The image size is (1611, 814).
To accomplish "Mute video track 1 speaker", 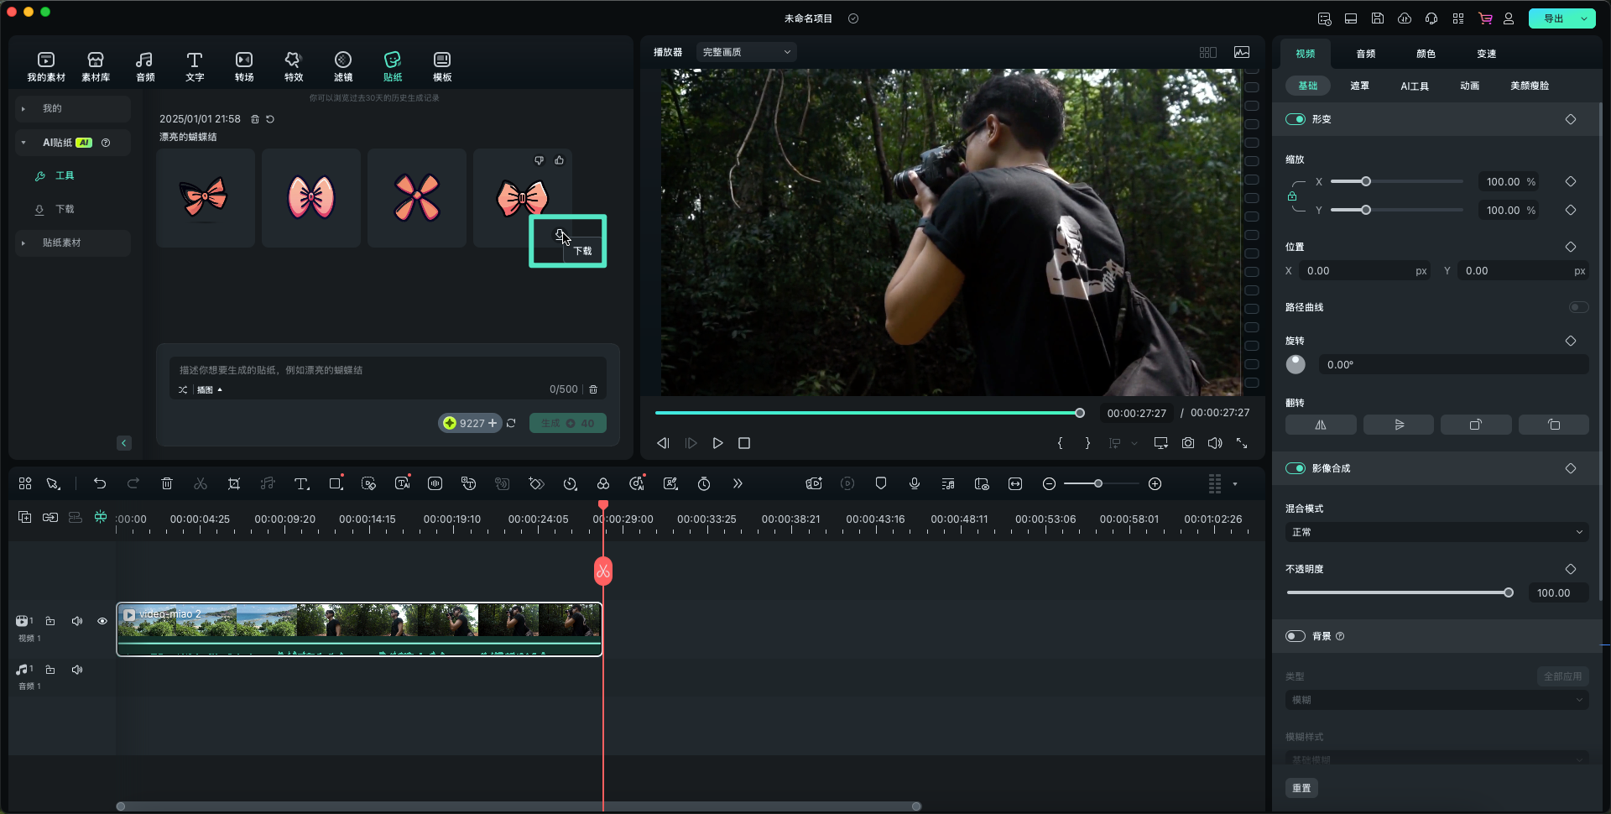I will [x=77, y=621].
